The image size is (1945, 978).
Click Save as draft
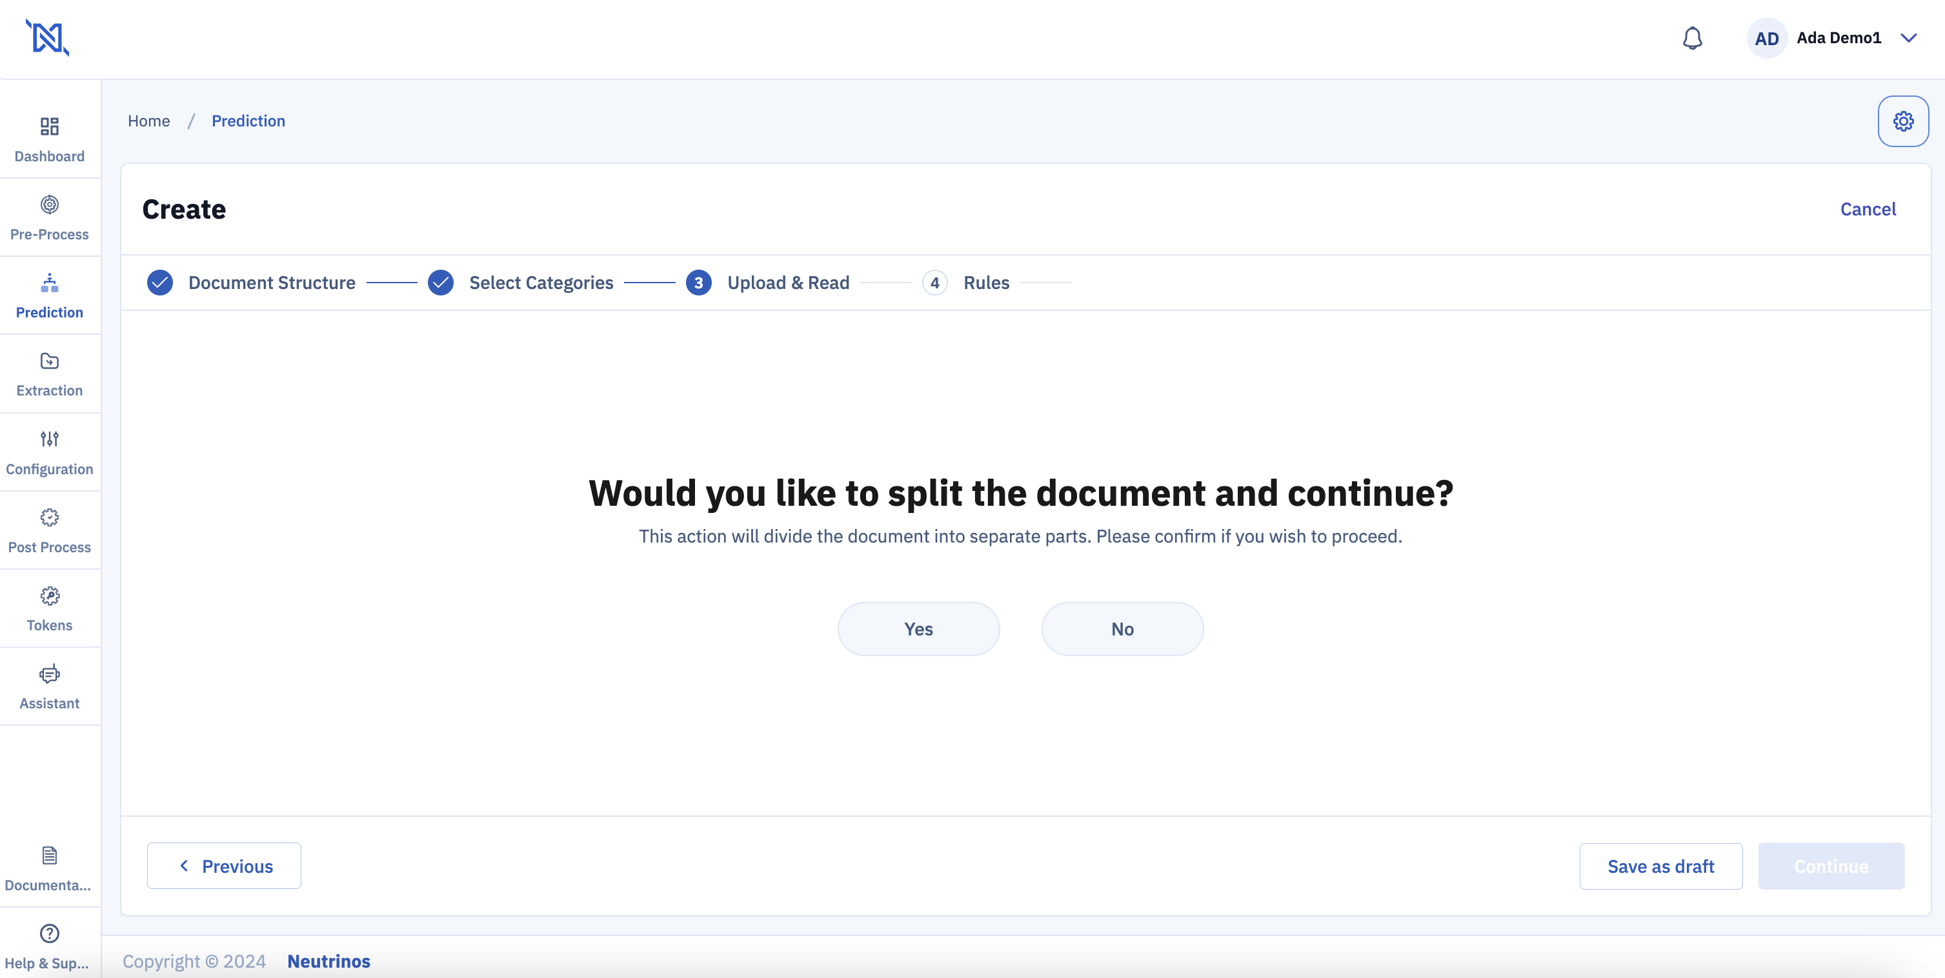point(1660,866)
